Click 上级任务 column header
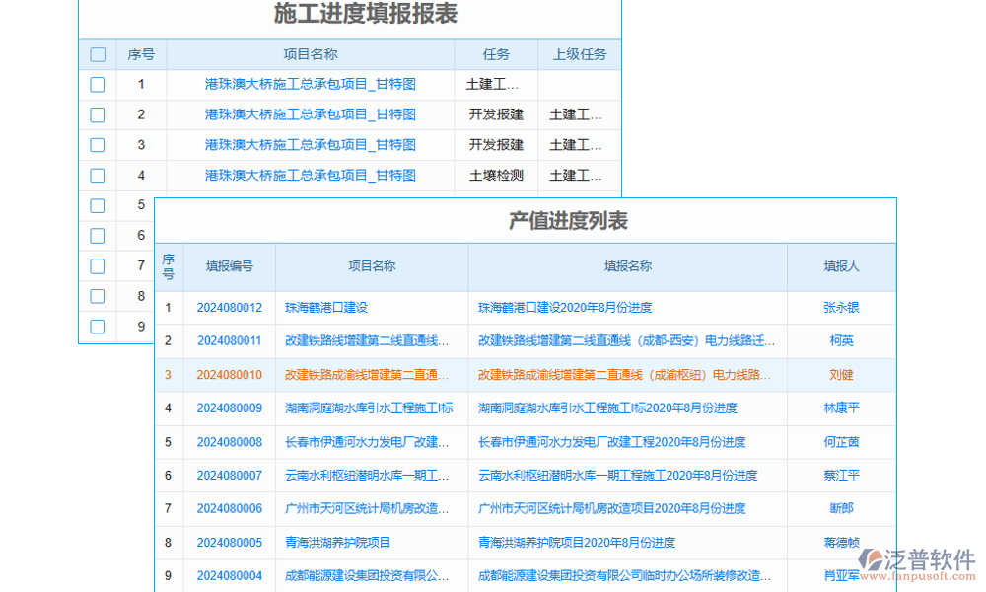 (x=579, y=54)
